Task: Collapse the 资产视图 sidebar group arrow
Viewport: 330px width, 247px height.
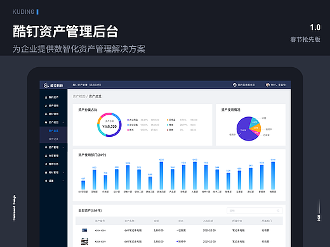Action: [x=63, y=122]
